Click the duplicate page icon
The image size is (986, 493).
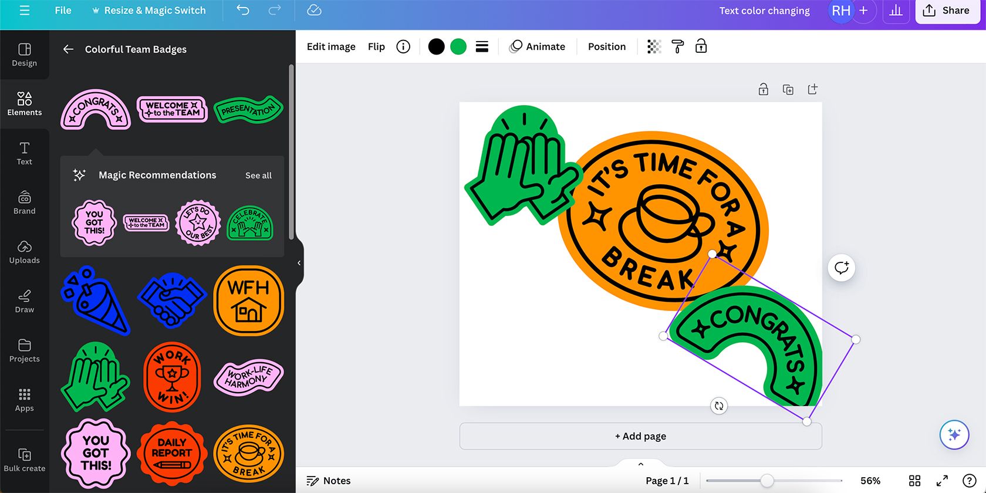click(x=788, y=89)
